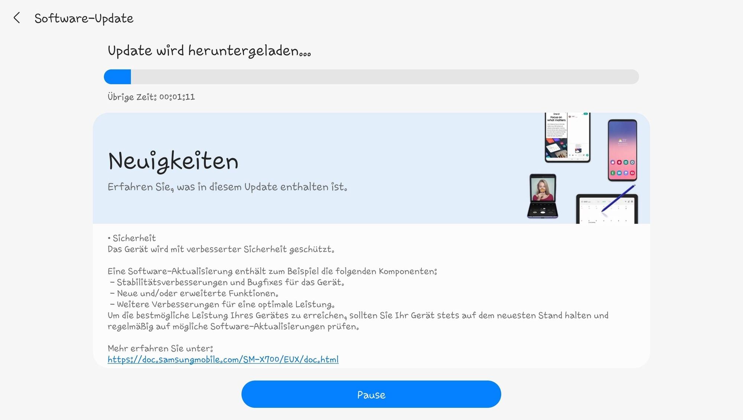Tap the pink smartphone illustration
The height and width of the screenshot is (420, 743).
pos(622,150)
